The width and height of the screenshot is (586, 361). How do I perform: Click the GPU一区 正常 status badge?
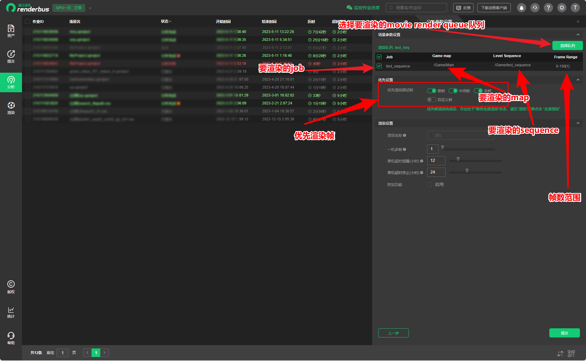(69, 8)
